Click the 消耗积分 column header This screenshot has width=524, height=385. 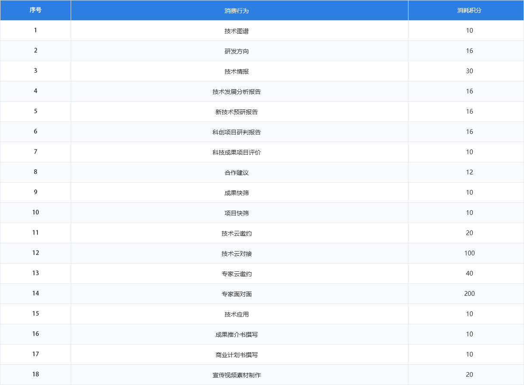(x=469, y=10)
